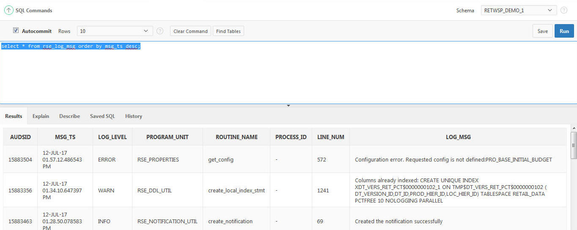Click the MSG_TS column header
Screen dimensions: 577x230
click(65, 137)
